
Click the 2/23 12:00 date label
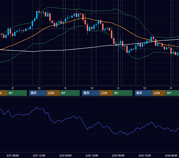tap(145, 155)
